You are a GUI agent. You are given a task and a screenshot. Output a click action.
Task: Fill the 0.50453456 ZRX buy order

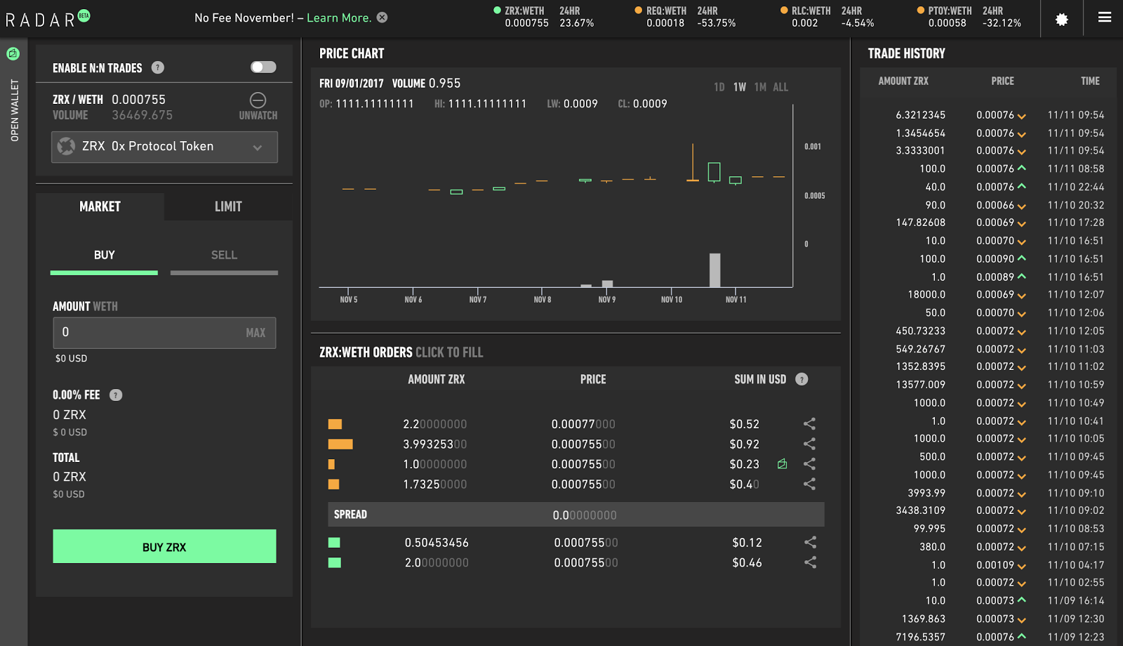tap(576, 542)
